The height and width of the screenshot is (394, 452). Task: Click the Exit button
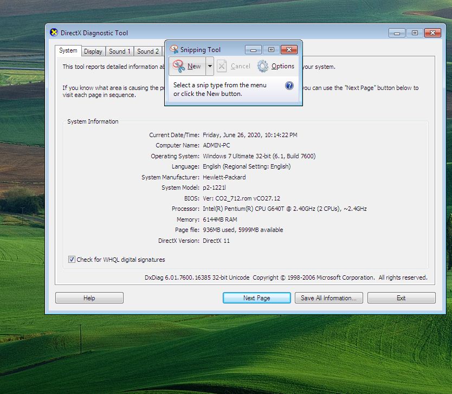(401, 298)
